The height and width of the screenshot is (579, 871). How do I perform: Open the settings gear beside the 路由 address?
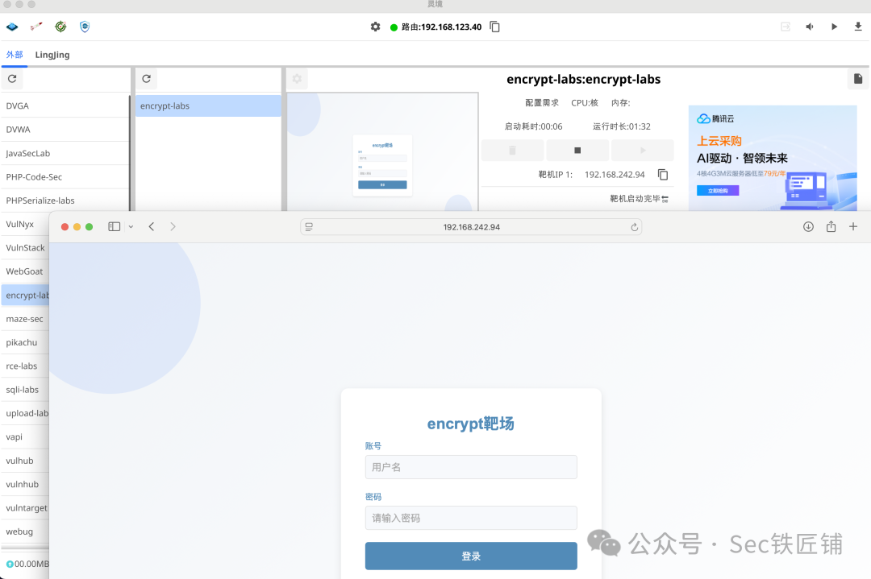click(x=375, y=27)
